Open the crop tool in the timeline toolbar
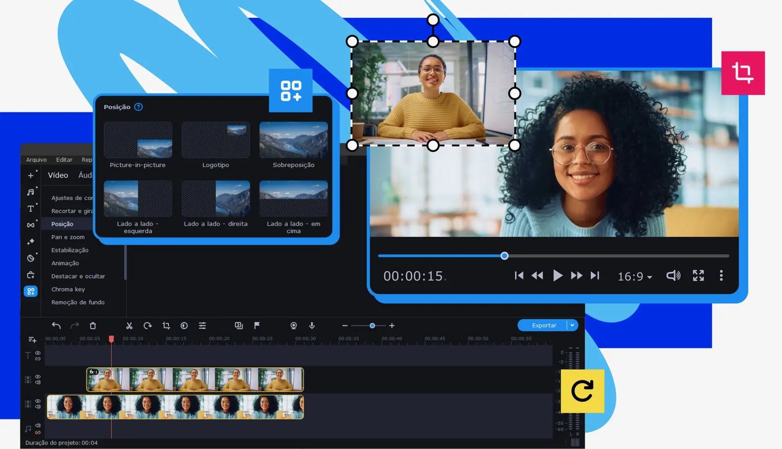 (x=166, y=325)
